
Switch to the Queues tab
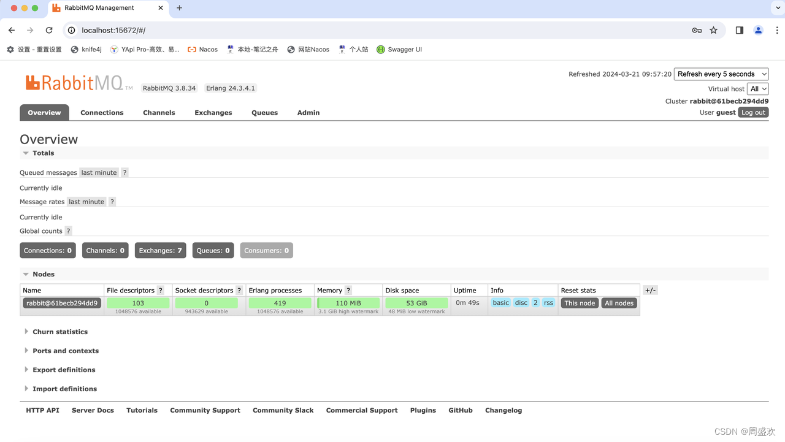point(265,113)
